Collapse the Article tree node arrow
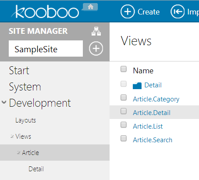199x180 pixels. (x=18, y=153)
